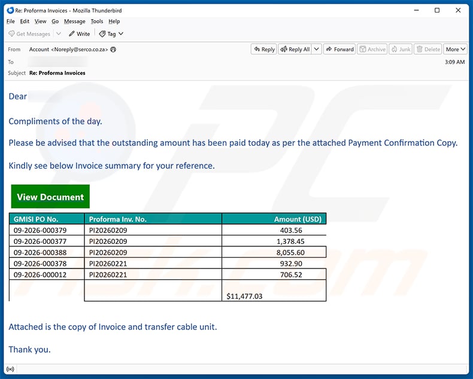Select PO number 09-2026-000012
473x379 pixels.
click(x=40, y=275)
